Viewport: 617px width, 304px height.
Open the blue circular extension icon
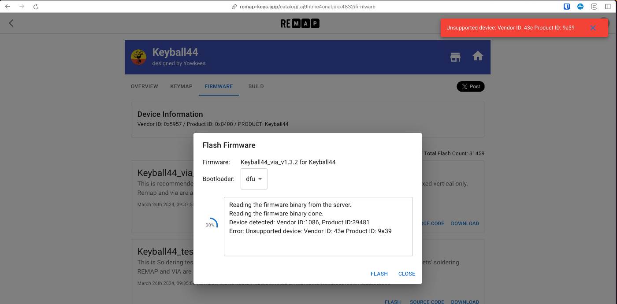(580, 7)
